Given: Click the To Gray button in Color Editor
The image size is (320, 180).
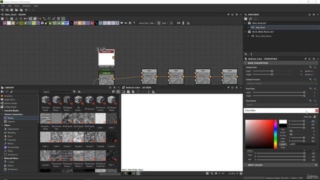Looking at the screenshot, I should coord(283,135).
